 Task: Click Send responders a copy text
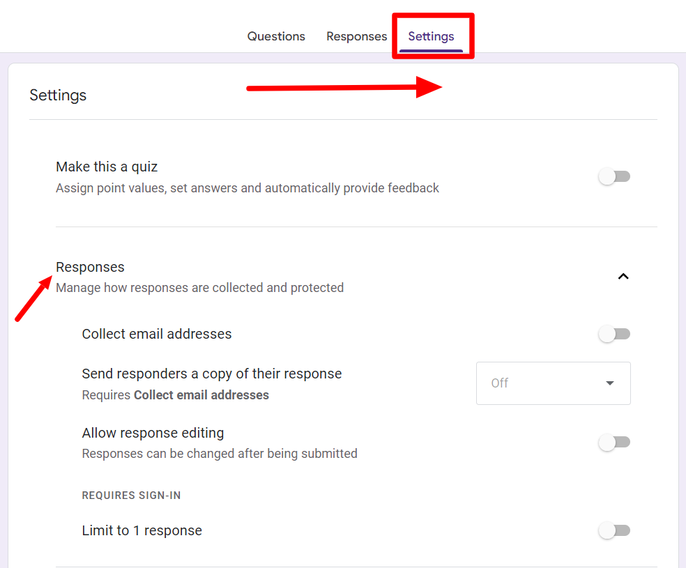(212, 374)
